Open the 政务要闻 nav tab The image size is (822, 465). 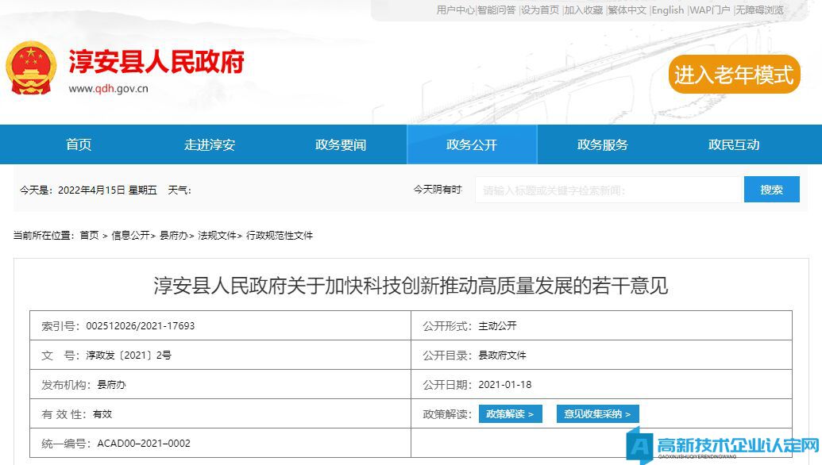coord(341,144)
